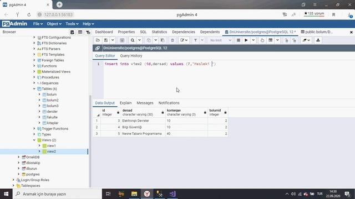Select view1 in the tree
The image size is (355, 199).
click(52, 146)
